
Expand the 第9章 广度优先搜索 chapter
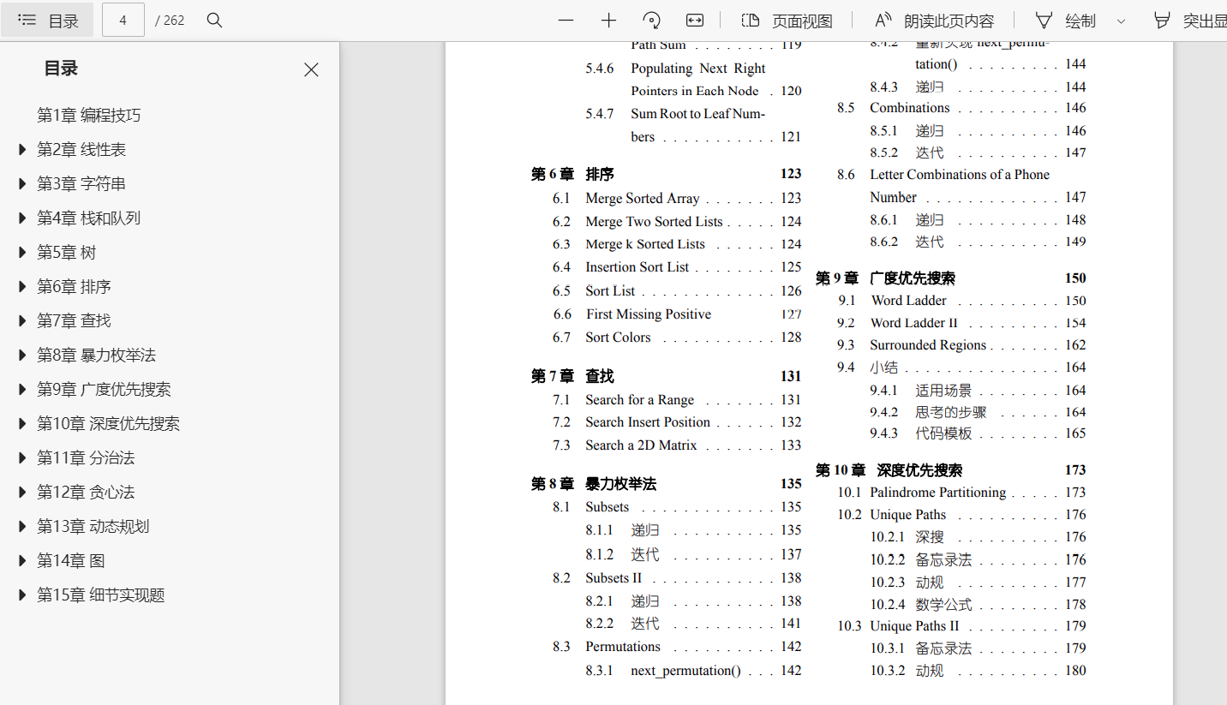click(22, 389)
